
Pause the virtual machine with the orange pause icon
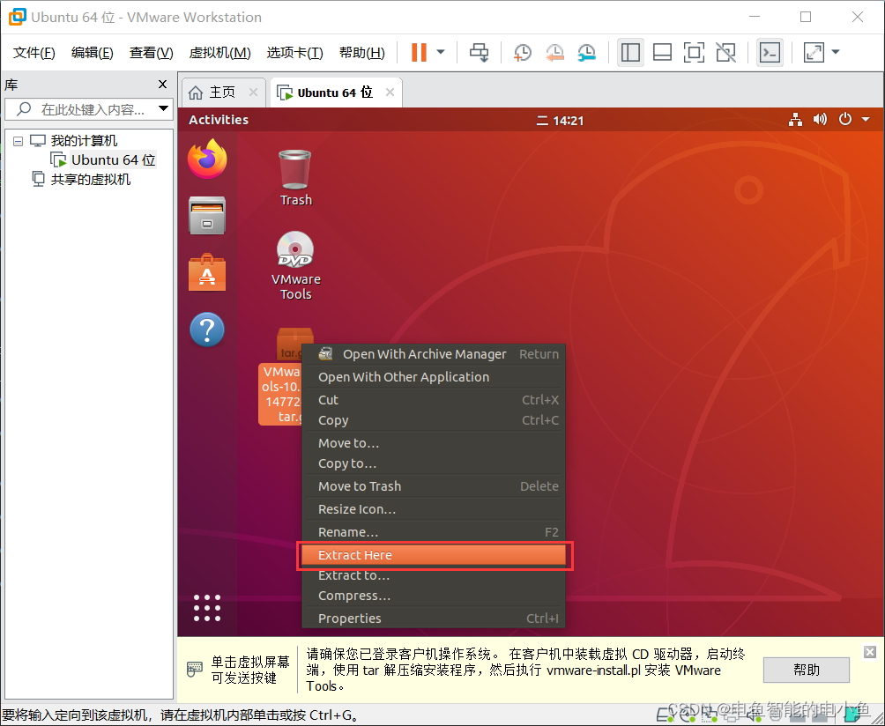coord(419,53)
